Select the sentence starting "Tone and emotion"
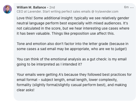The height and width of the screenshot is (102, 139). click(72, 46)
